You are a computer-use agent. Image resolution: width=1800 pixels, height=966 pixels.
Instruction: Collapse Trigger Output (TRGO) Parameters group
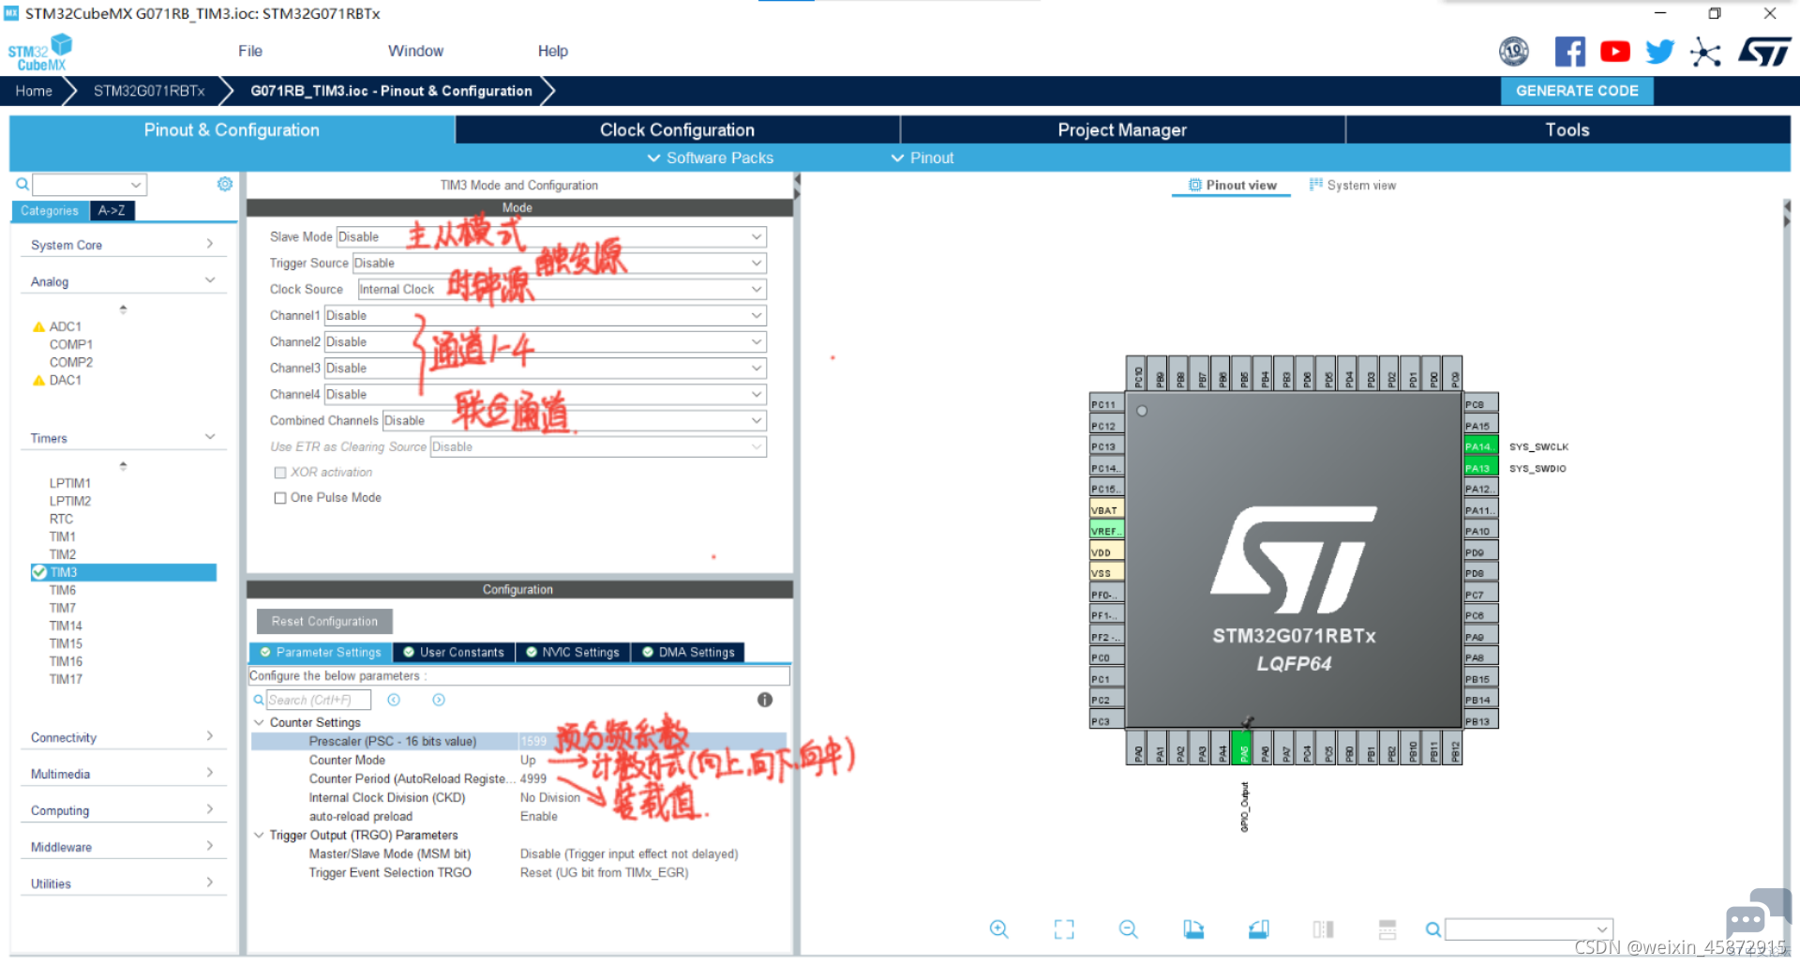pyautogui.click(x=259, y=835)
